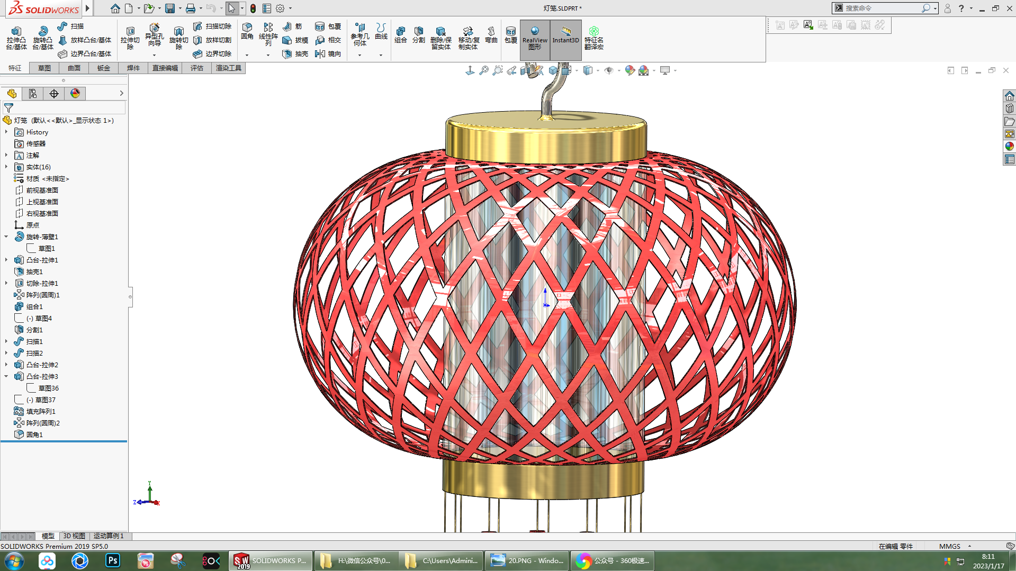Screen dimensions: 1016x571
Task: Toggle Instant3D mode
Action: click(565, 39)
